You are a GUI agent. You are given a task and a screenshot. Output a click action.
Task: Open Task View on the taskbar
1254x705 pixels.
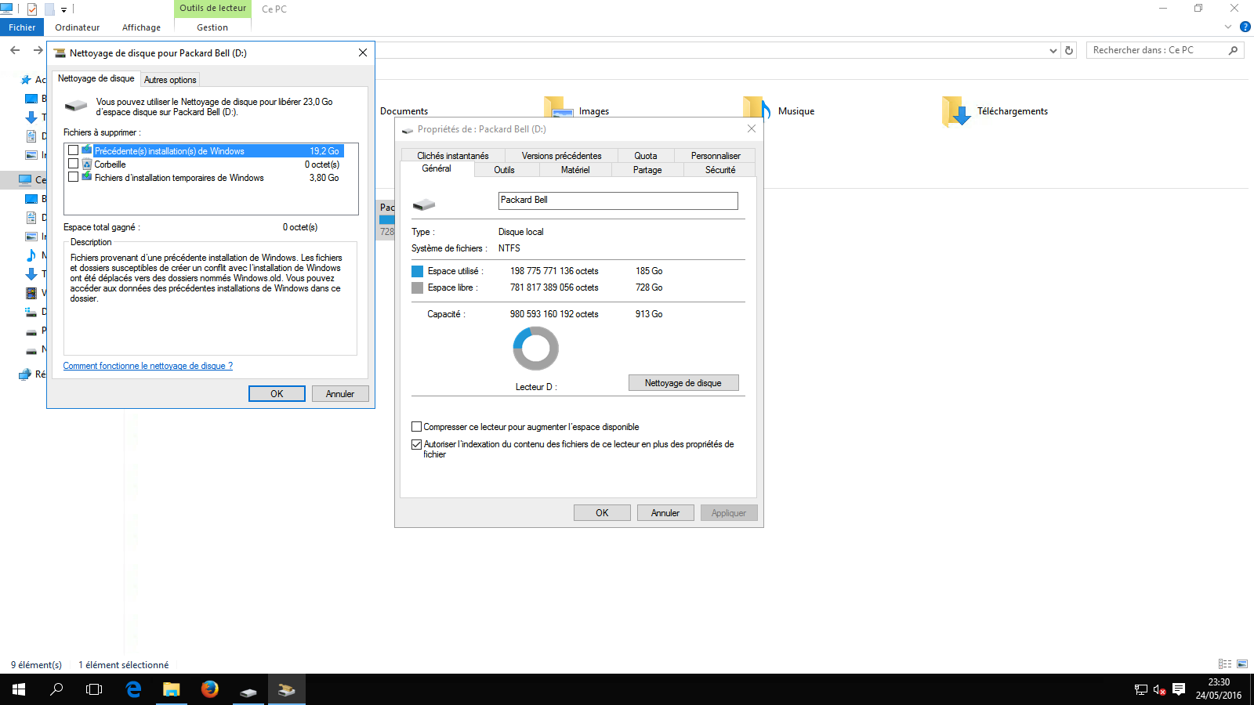94,689
